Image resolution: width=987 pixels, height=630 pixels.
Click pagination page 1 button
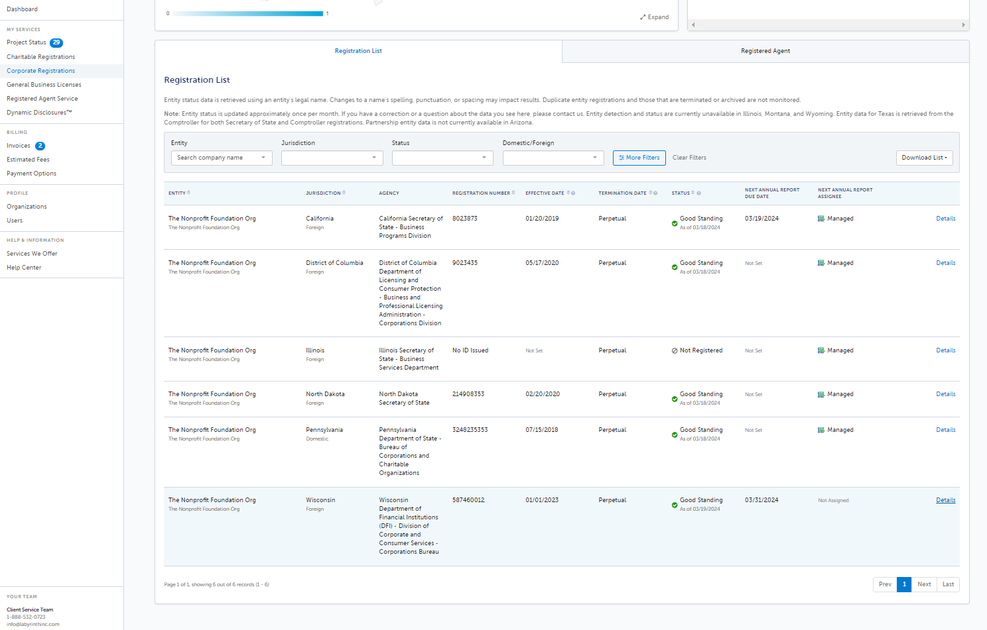point(904,584)
